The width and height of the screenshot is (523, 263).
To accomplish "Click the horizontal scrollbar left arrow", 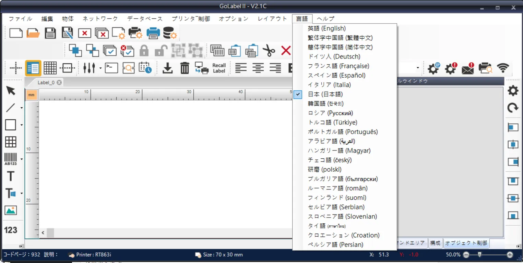I will [43, 233].
